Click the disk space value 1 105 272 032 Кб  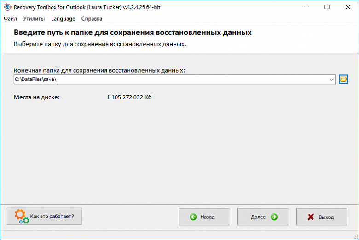point(129,97)
